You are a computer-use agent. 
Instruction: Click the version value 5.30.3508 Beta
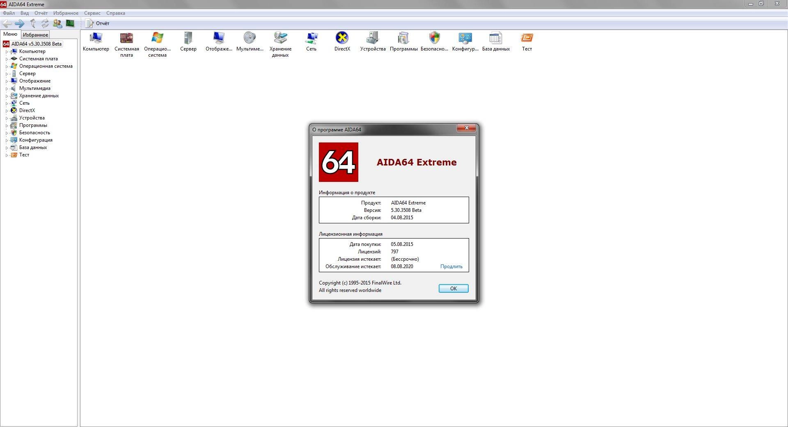coord(406,210)
